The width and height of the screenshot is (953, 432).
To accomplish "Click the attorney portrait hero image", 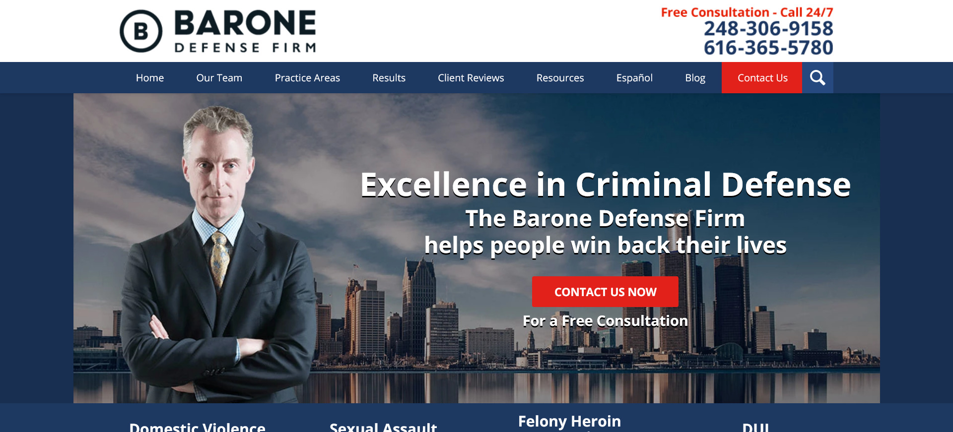I will click(x=218, y=253).
